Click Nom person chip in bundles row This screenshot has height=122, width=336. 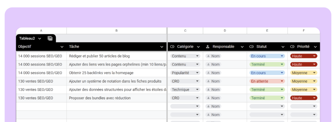click(213, 98)
